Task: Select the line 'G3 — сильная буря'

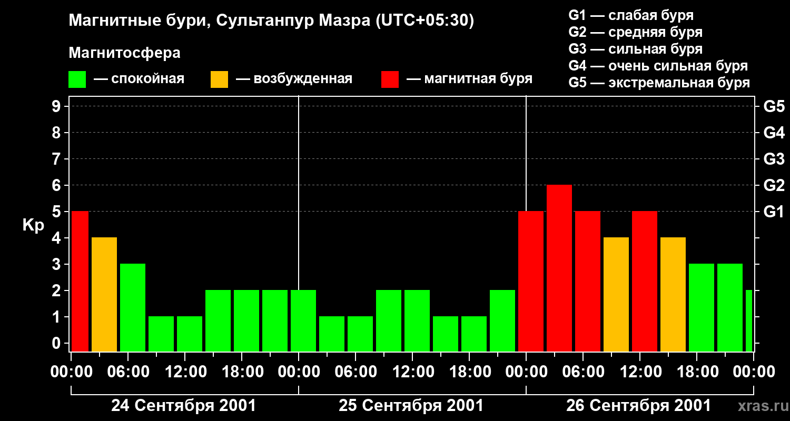Action: pos(636,49)
